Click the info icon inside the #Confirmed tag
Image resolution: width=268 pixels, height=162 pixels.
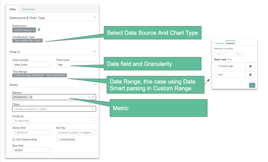[x=28, y=97]
